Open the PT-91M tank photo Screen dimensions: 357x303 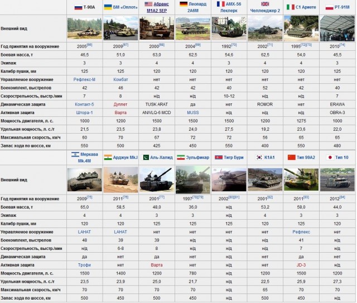[337, 29]
